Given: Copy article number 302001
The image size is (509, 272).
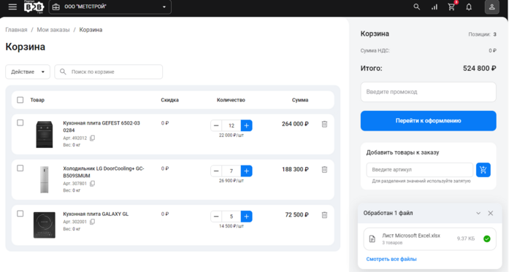Looking at the screenshot, I should (x=92, y=222).
